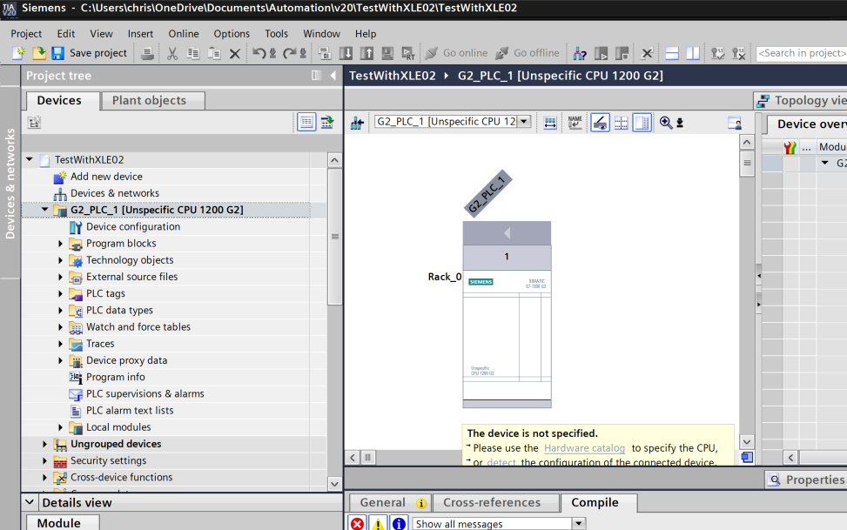
Task: Click the green-arrow icon in Project tree toolbar
Action: 327,123
